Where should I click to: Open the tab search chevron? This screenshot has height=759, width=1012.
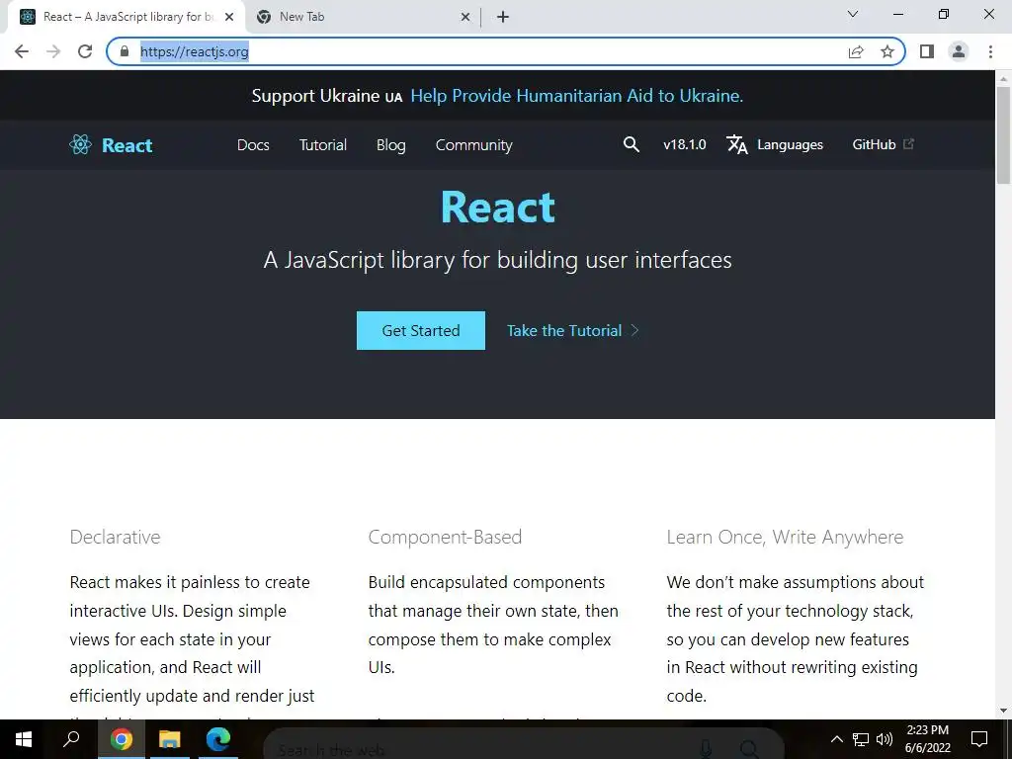point(853,14)
